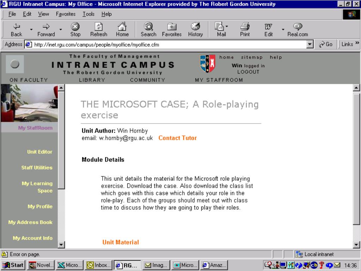Open the help link in page header

(276, 58)
